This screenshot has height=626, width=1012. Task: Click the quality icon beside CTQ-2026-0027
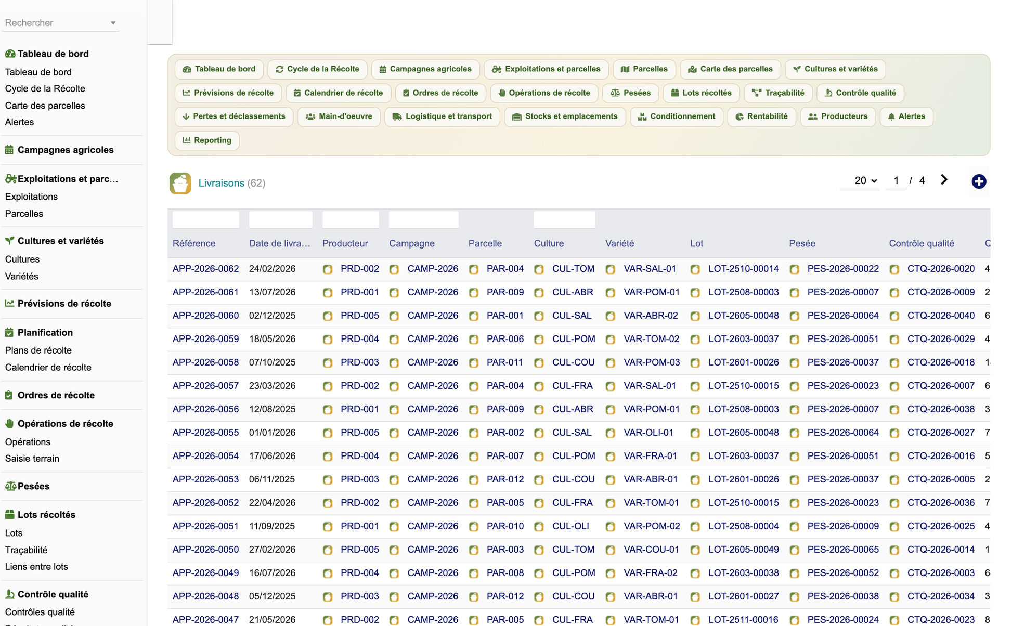coord(894,433)
